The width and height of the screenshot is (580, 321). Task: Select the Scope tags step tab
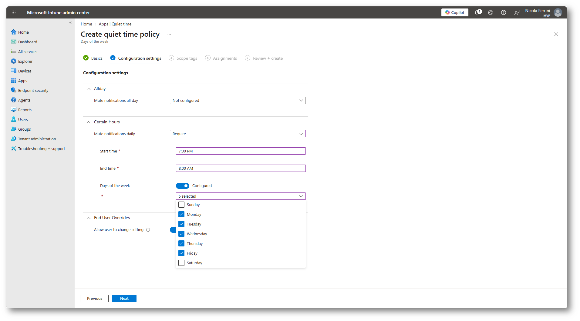pyautogui.click(x=183, y=58)
